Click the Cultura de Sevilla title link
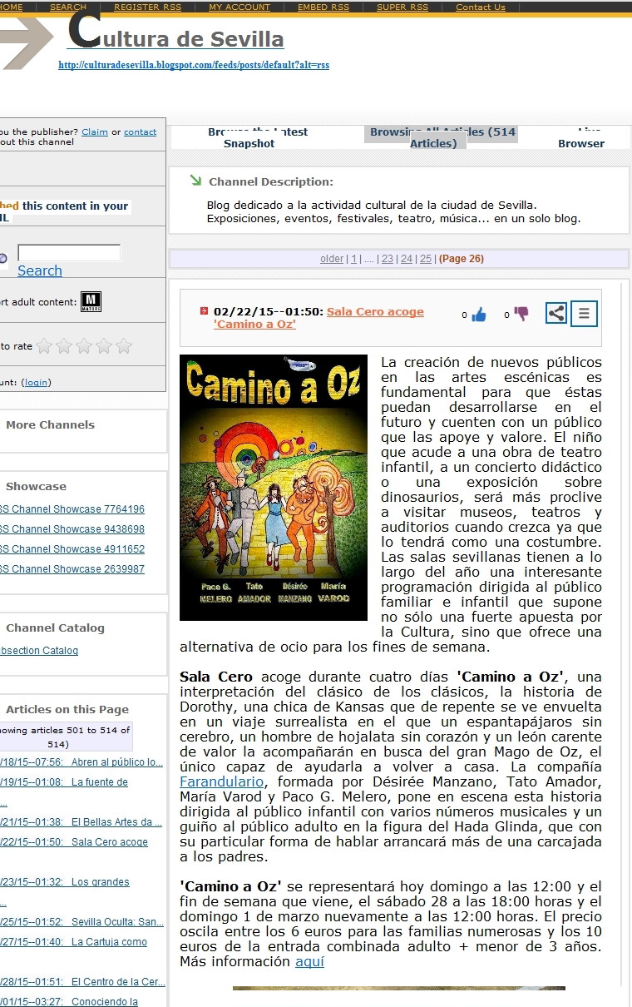This screenshot has height=1007, width=632. pos(175,36)
